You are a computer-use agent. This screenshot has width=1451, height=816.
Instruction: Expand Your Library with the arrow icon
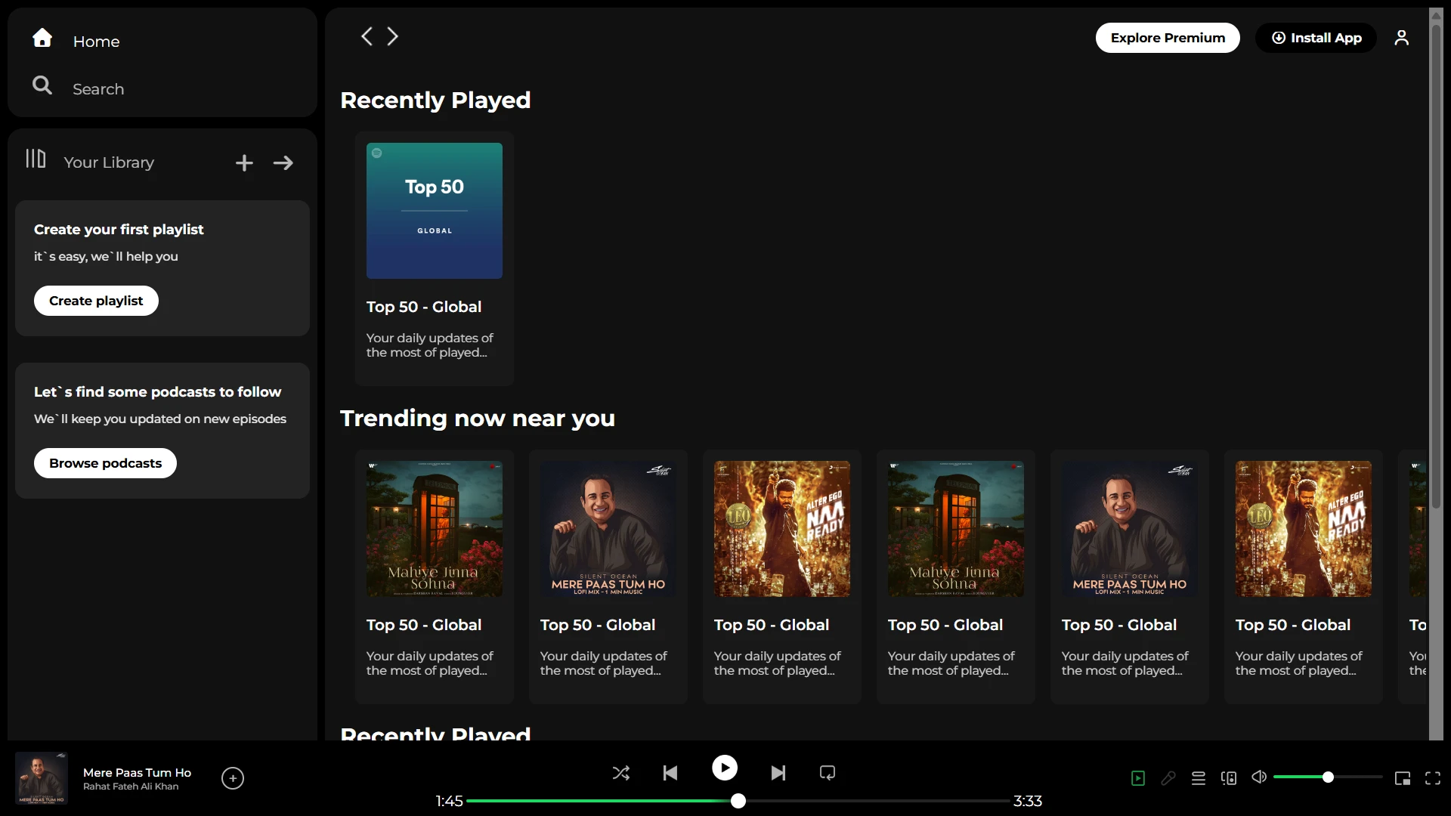click(283, 162)
